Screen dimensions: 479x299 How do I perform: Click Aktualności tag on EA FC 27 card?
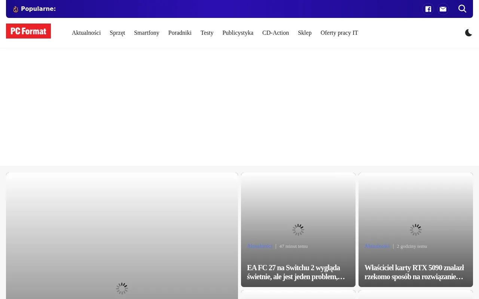pyautogui.click(x=260, y=246)
